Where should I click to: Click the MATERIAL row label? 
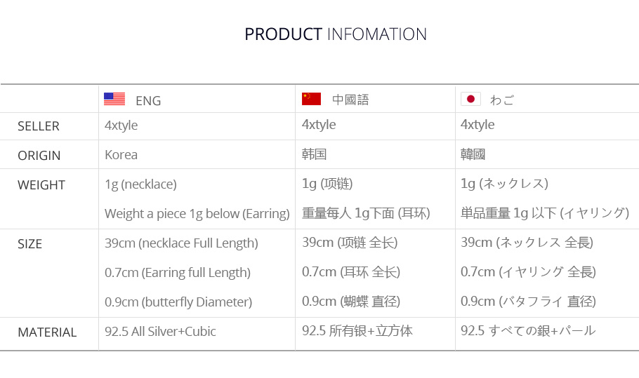pyautogui.click(x=47, y=332)
